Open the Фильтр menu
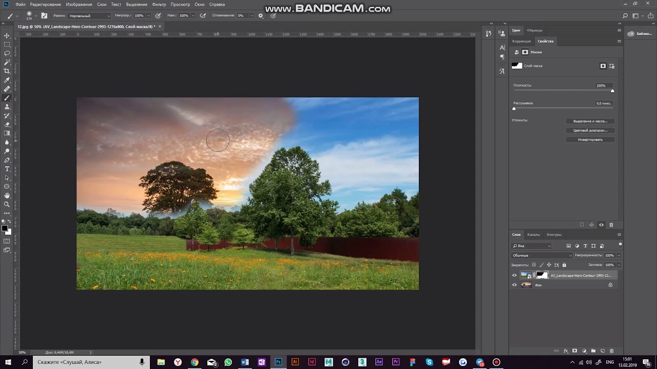The image size is (657, 369). tap(159, 4)
